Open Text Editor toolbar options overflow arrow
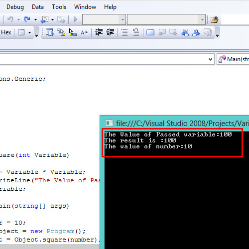The height and width of the screenshot is (249, 249). click(217, 35)
